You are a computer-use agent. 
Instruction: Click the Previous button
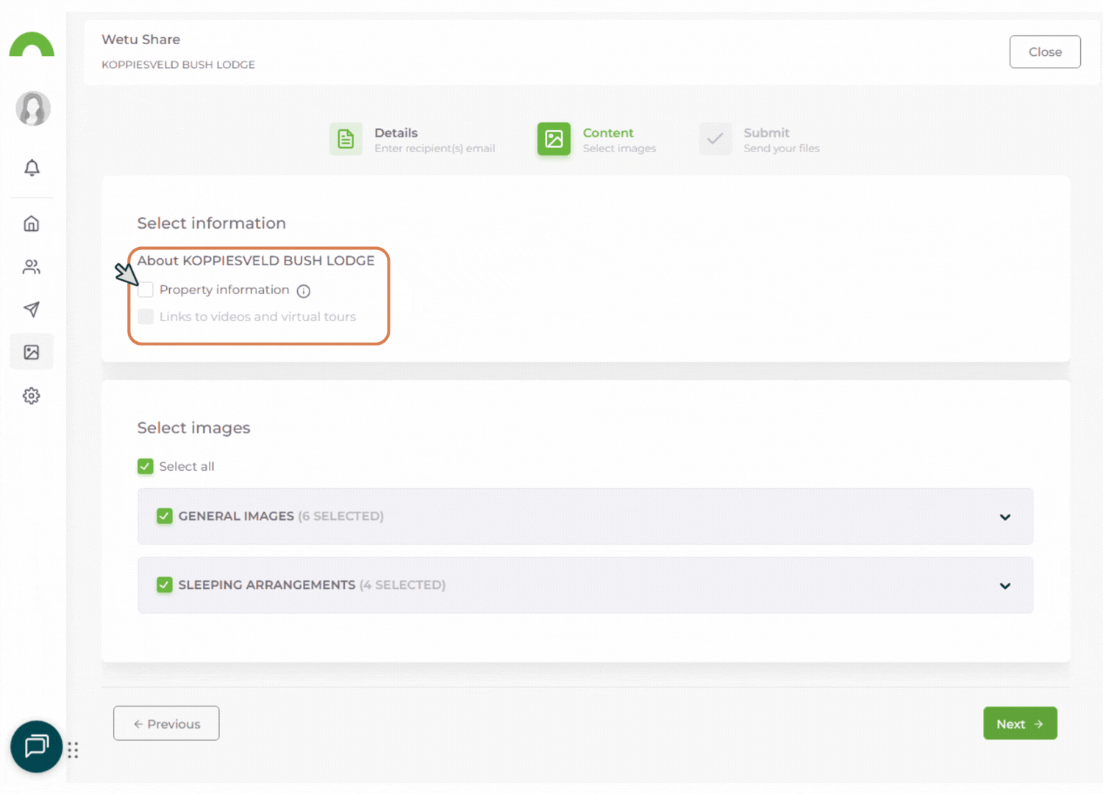pyautogui.click(x=166, y=723)
